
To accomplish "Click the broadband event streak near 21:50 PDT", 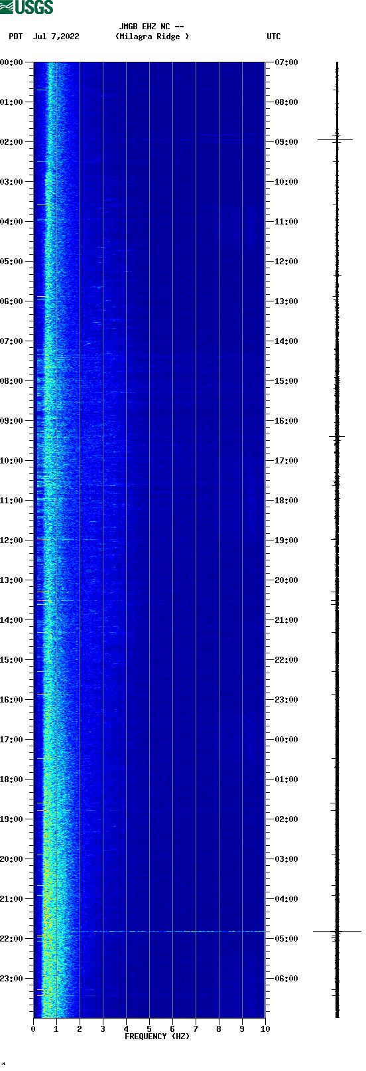I will tap(172, 931).
